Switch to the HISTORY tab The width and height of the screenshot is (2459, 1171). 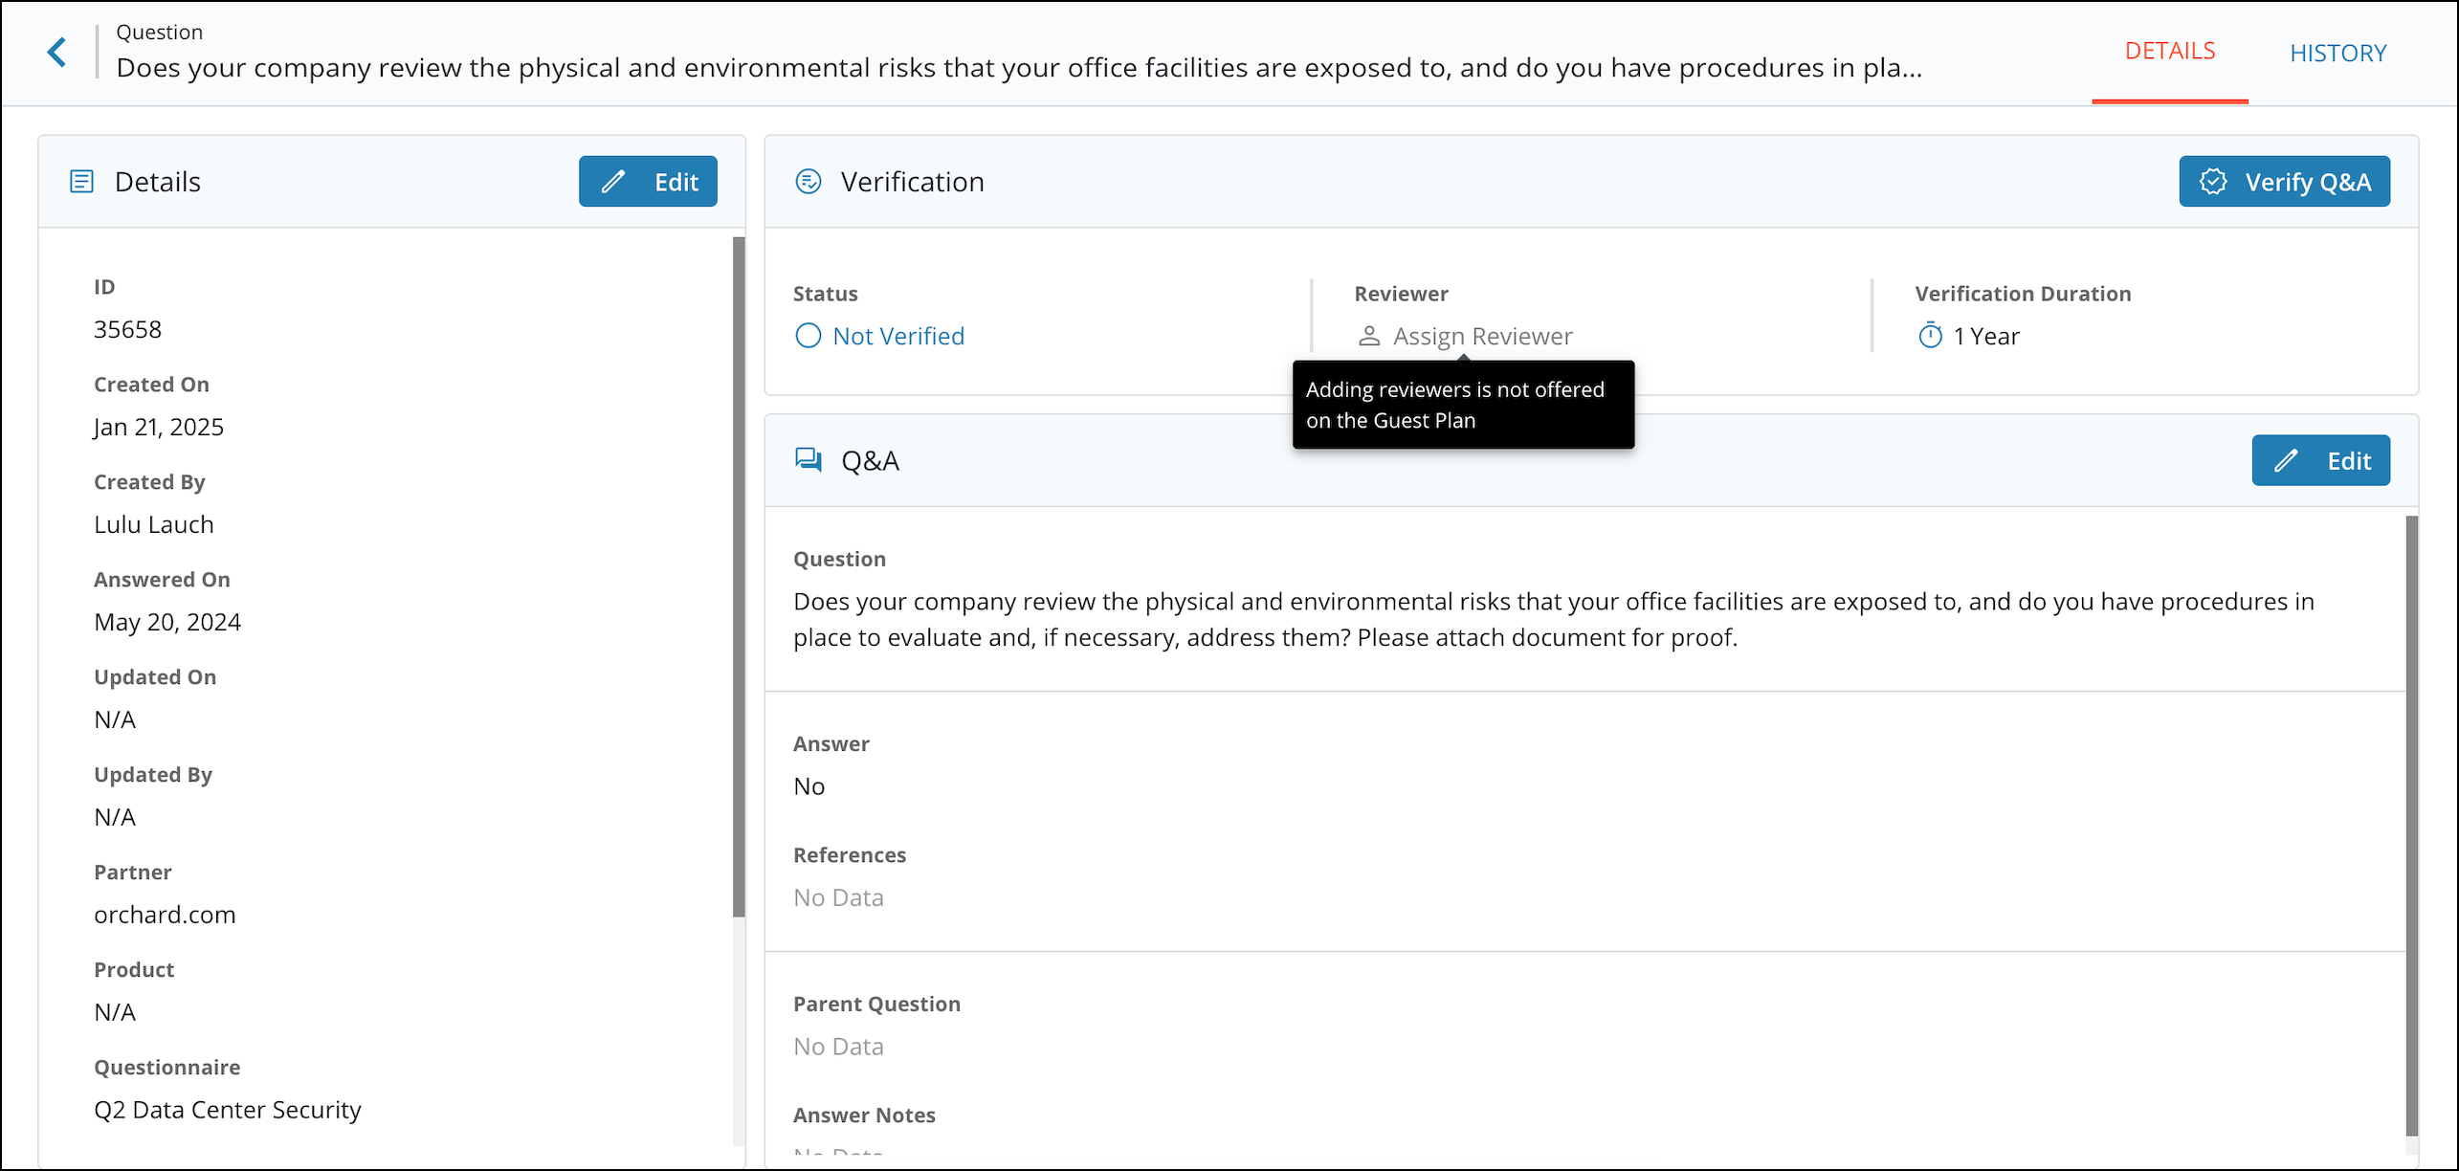pos(2337,53)
